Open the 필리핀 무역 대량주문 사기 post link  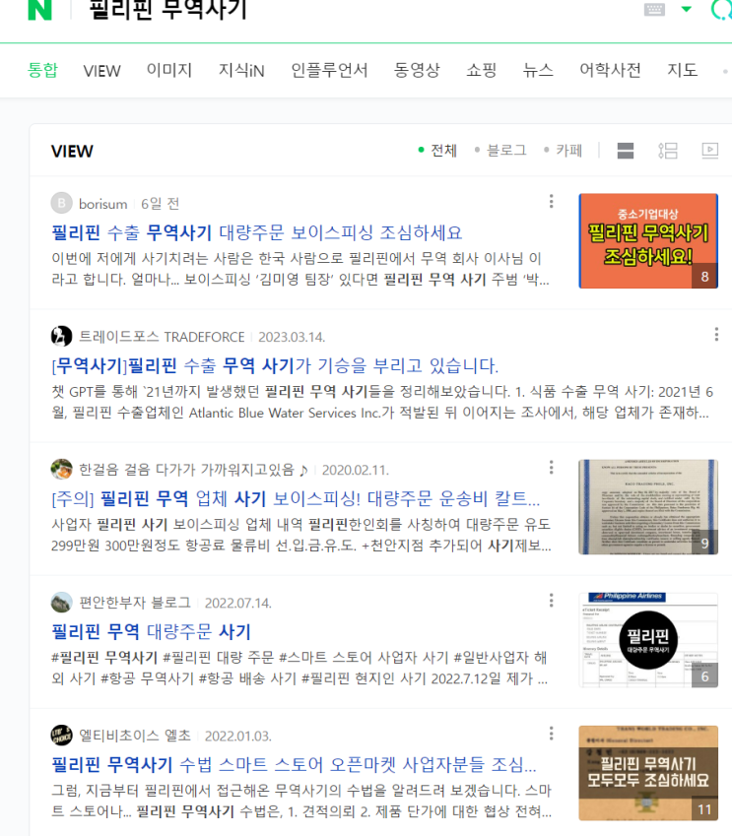coord(151,632)
